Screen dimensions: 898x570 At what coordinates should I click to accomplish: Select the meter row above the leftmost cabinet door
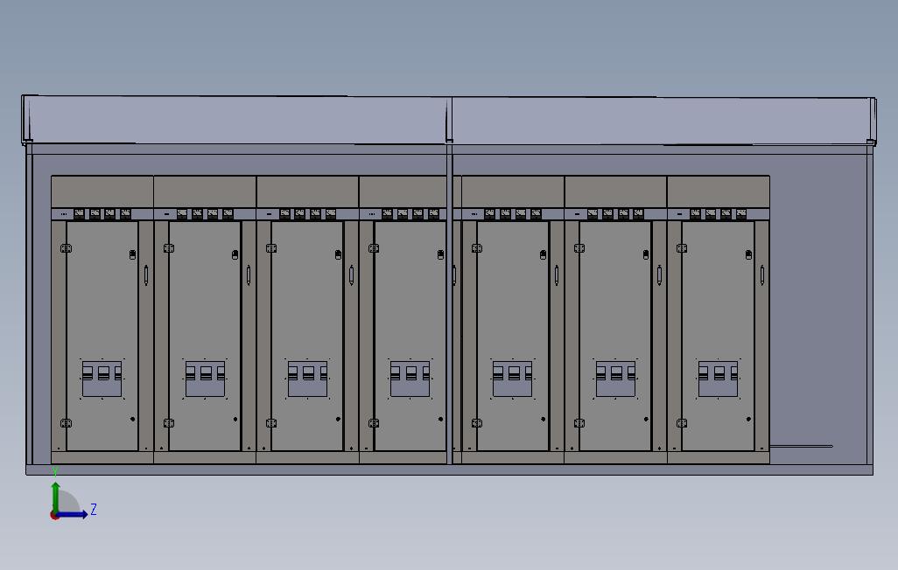coord(102,214)
